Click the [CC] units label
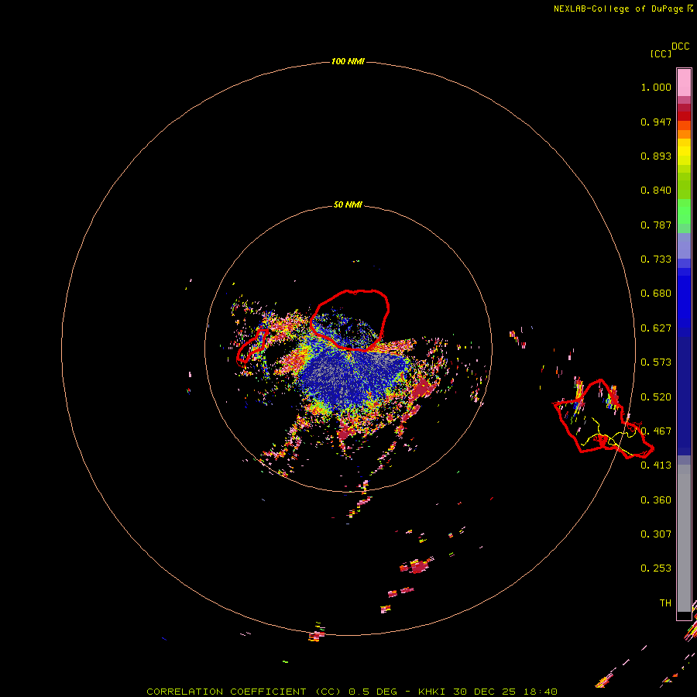This screenshot has height=697, width=697. tap(661, 53)
